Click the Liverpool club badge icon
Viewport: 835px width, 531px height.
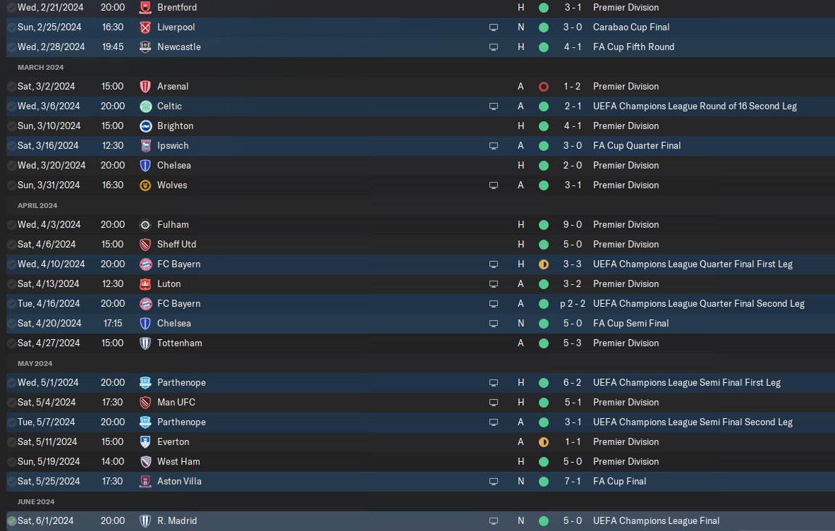pyautogui.click(x=145, y=28)
